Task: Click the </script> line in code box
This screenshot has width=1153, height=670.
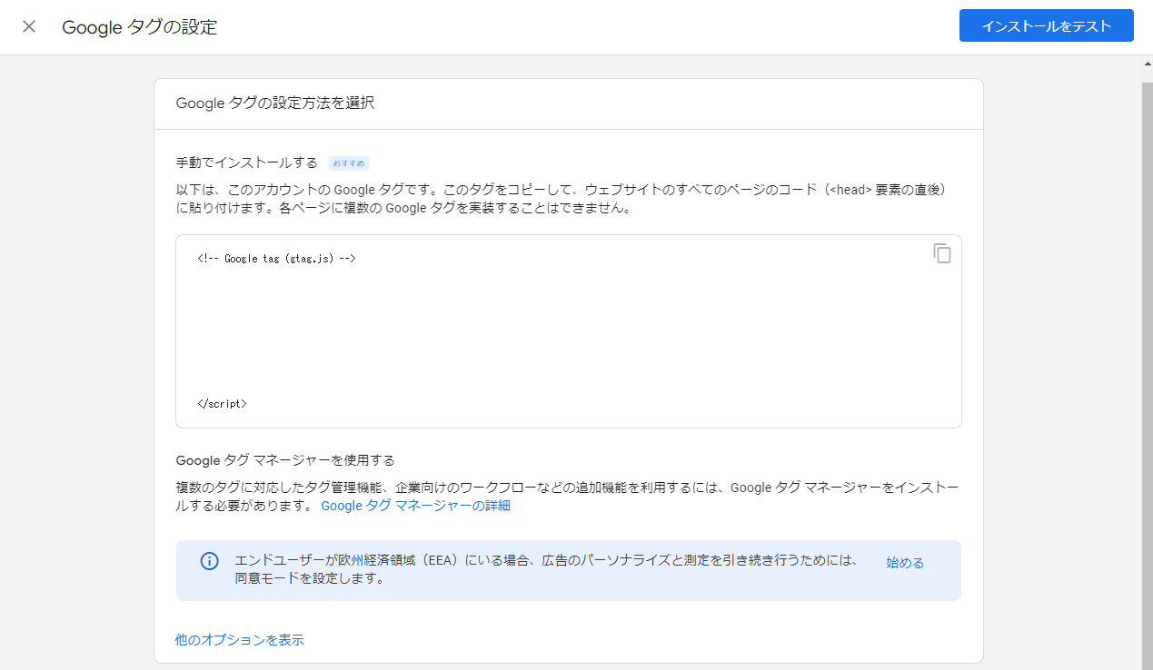Action: click(x=222, y=404)
